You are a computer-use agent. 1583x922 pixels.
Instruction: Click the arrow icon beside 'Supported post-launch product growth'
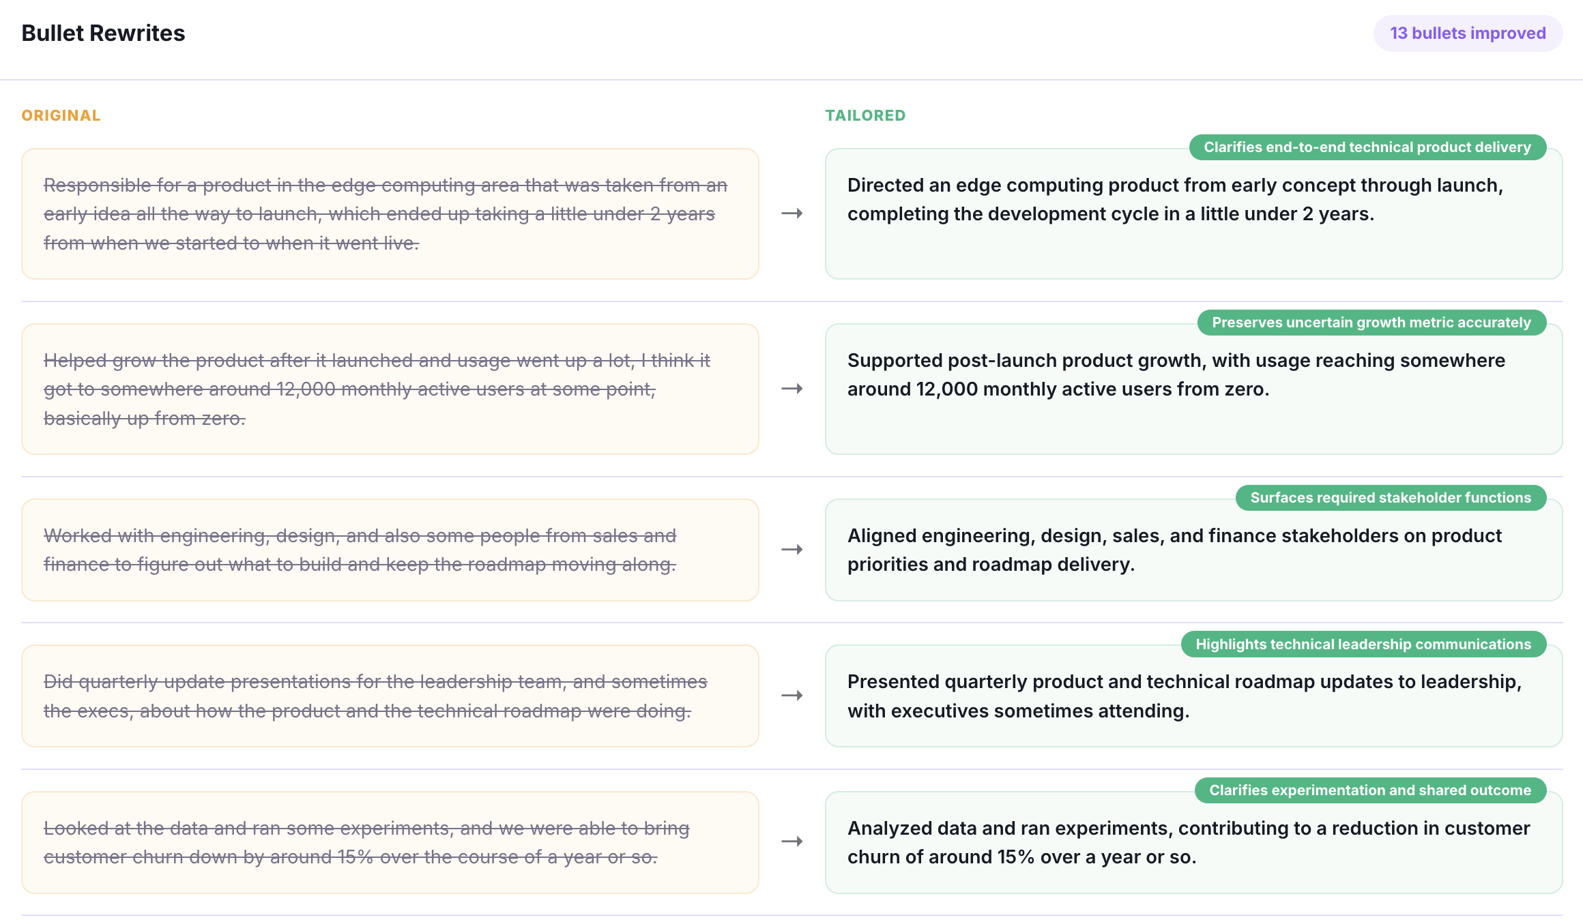pos(792,389)
